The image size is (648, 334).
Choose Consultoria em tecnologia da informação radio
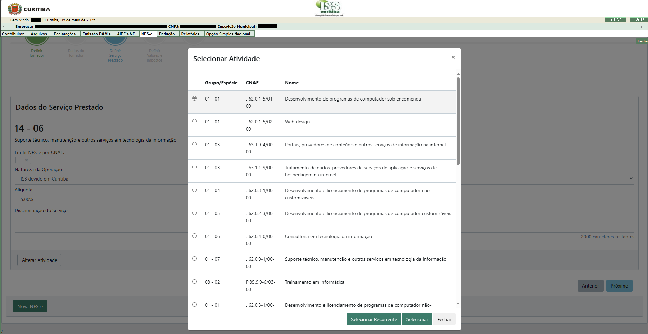tap(195, 236)
